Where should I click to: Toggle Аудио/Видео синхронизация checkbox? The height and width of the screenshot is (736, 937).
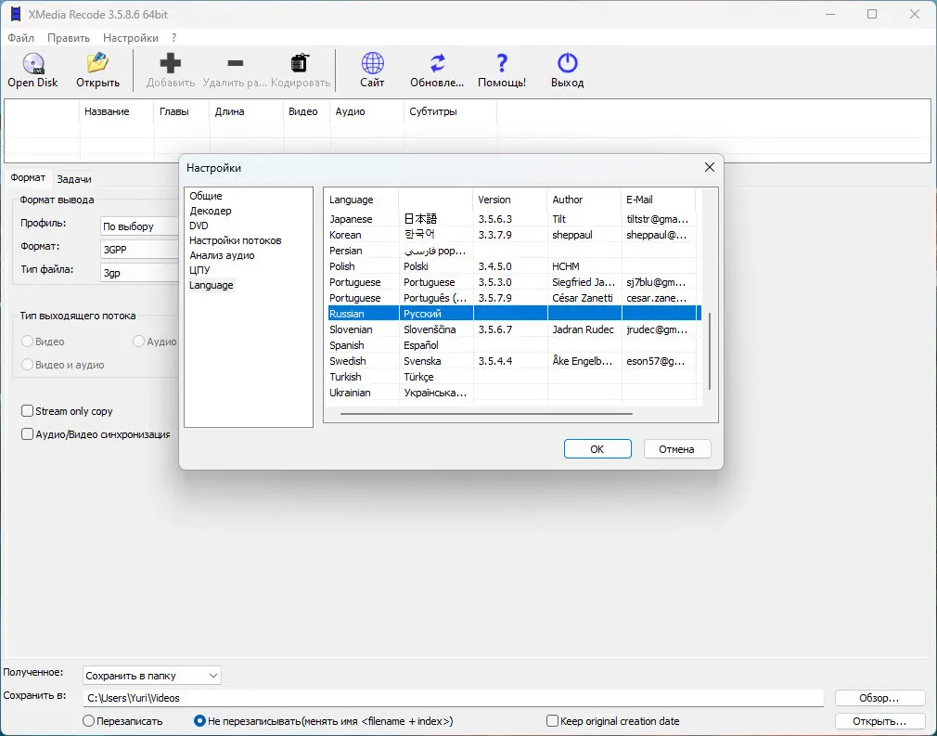point(27,434)
